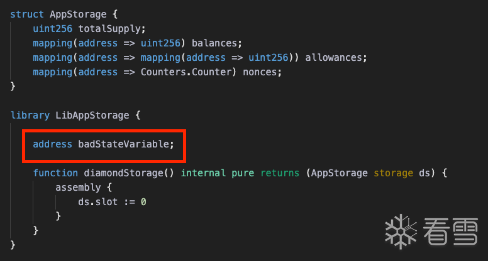Click the internal visibility keyword
This screenshot has height=261, width=488.
[203, 173]
